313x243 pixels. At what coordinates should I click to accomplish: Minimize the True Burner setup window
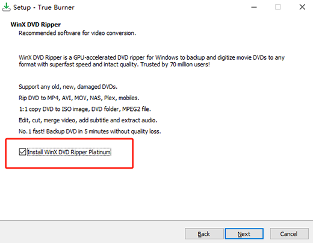pos(254,7)
